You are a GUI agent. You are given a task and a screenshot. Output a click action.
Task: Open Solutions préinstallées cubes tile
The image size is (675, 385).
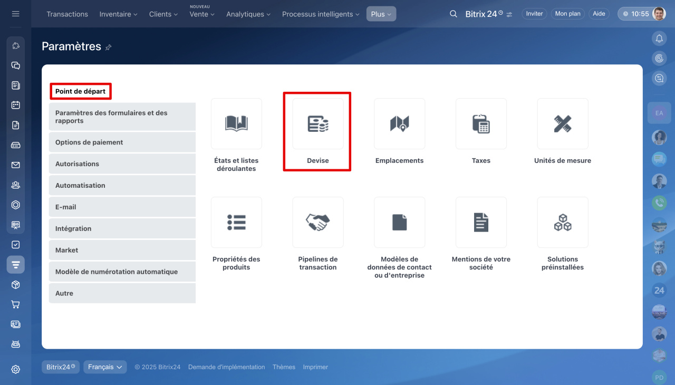pos(562,223)
